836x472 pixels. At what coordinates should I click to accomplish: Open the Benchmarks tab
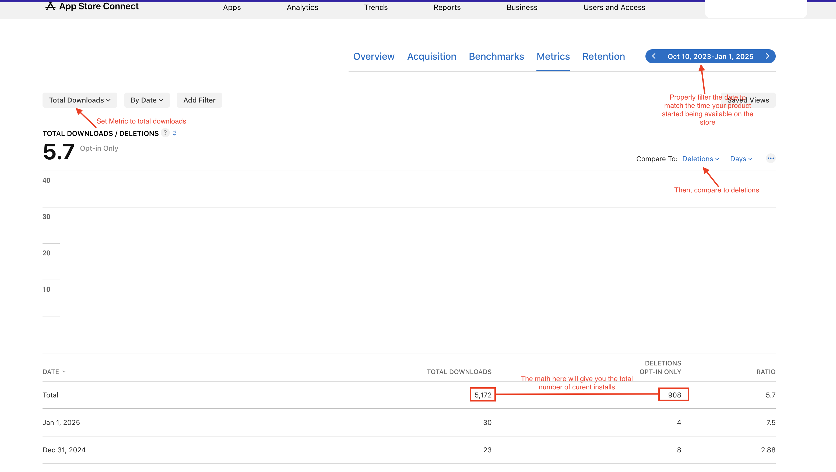[x=496, y=57]
